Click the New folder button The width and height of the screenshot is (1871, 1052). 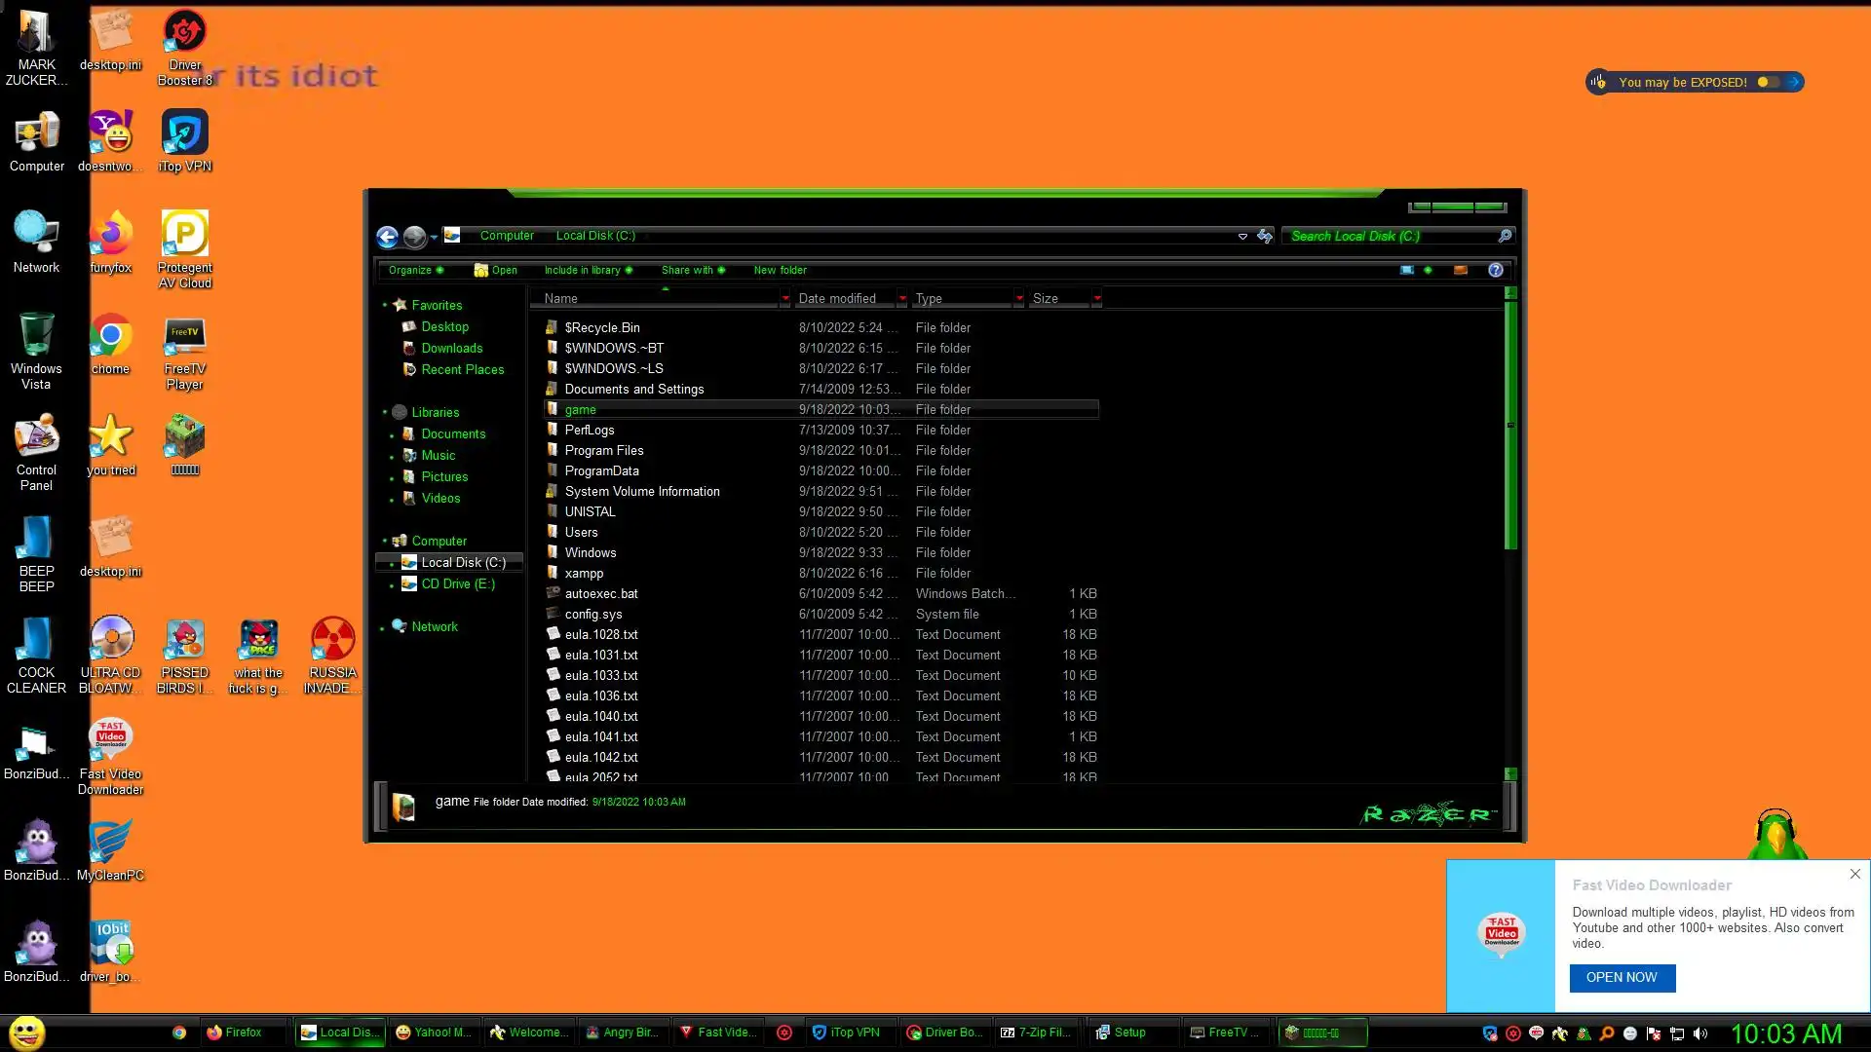pos(780,270)
